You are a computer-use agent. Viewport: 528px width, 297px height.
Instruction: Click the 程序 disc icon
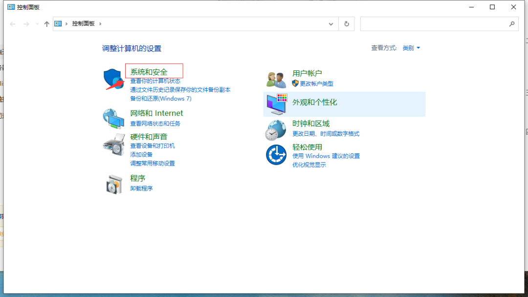click(113, 185)
